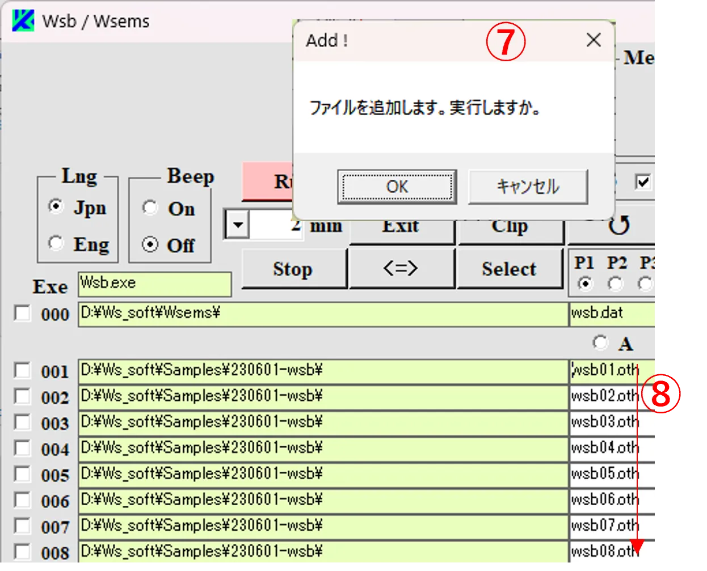The width and height of the screenshot is (707, 571).
Task: Click the Select button
Action: pos(509,269)
